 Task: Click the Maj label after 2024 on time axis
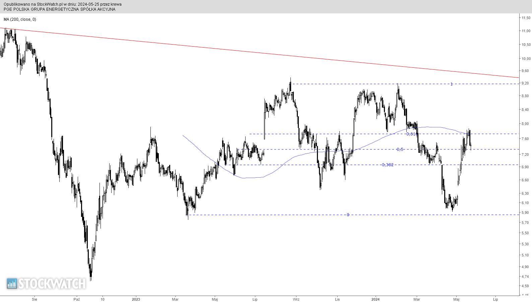[x=456, y=299]
